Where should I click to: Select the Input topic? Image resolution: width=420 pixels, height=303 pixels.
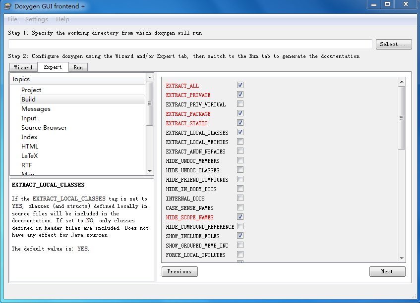point(29,118)
